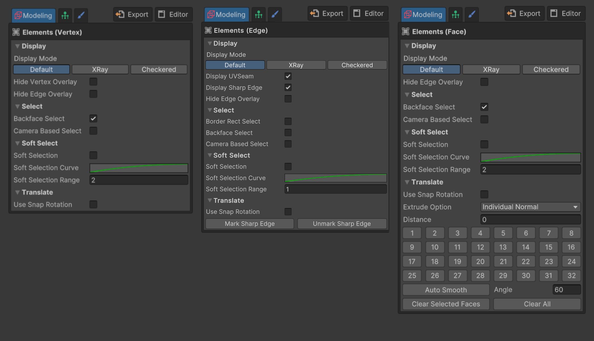
Task: Uncheck Display Sharp Edge checkbox
Action: [288, 88]
